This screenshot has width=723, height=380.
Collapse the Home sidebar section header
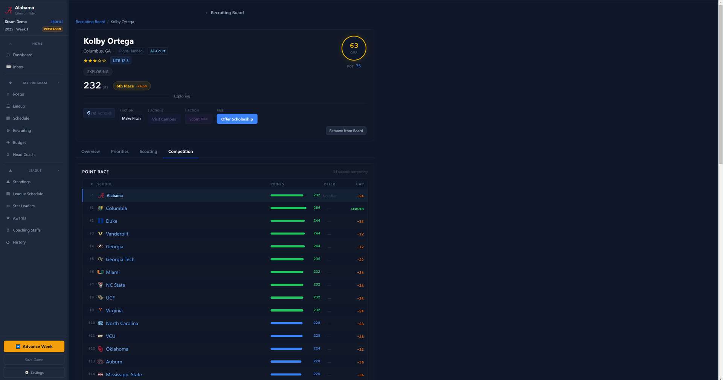click(37, 44)
